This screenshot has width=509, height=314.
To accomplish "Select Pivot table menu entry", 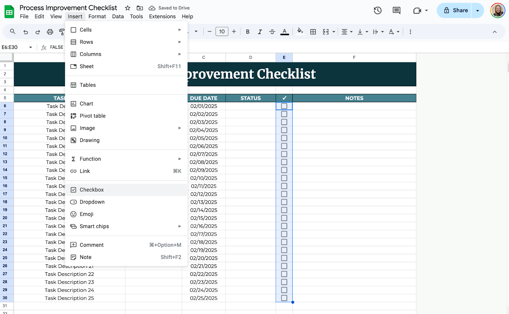I will [93, 116].
